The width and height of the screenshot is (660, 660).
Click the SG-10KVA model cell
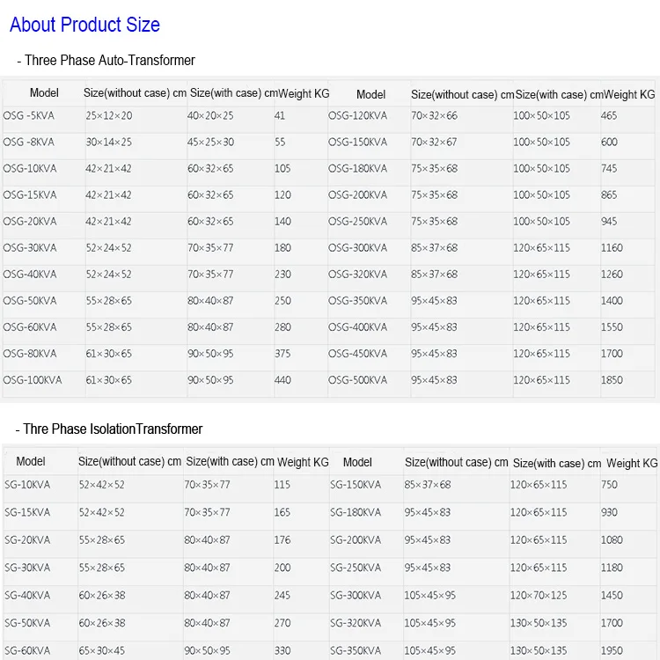(28, 485)
